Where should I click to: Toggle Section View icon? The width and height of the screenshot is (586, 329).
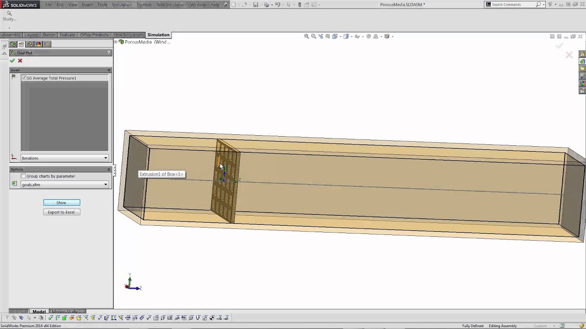pyautogui.click(x=328, y=37)
